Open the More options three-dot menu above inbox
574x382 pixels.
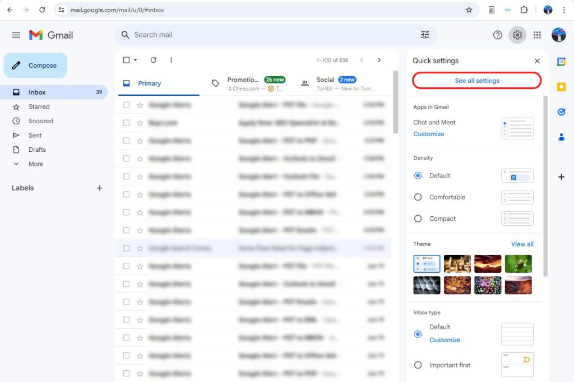coord(171,60)
